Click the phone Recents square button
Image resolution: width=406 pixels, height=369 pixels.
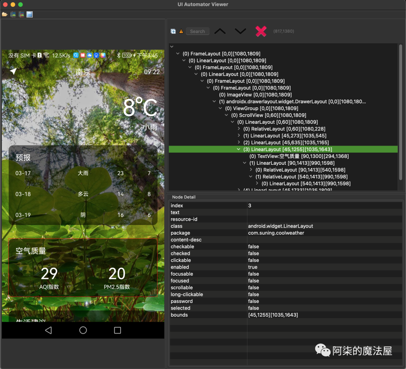(118, 330)
